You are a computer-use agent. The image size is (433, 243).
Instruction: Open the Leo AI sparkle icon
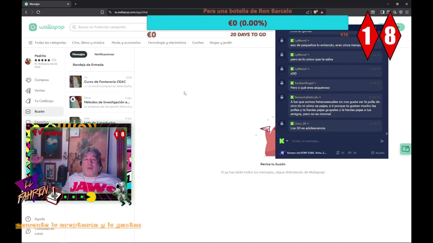(x=395, y=12)
